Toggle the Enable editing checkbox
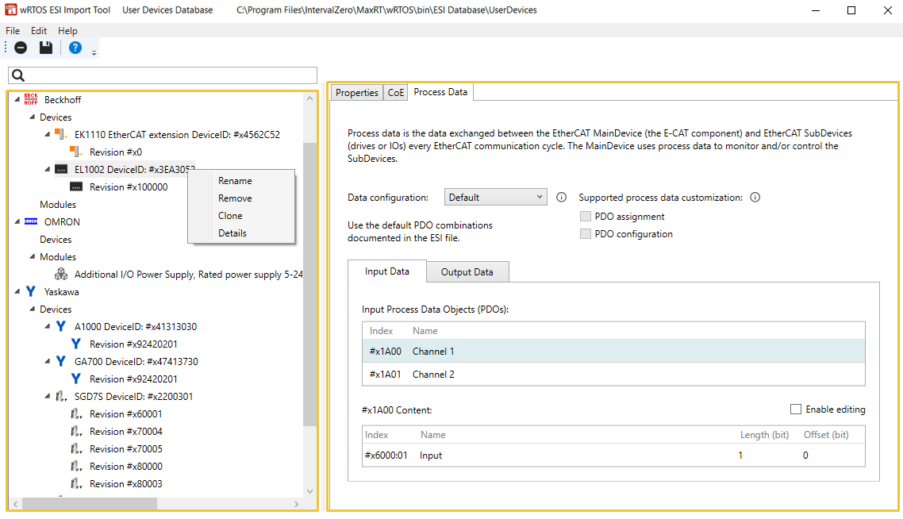The width and height of the screenshot is (903, 519). tap(796, 409)
